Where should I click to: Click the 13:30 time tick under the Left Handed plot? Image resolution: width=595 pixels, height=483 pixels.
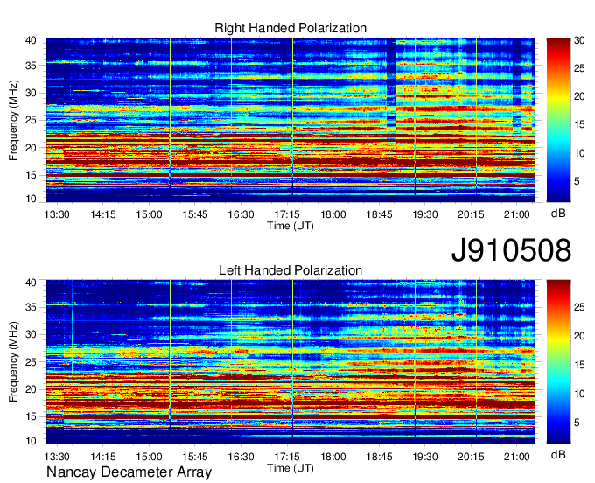pos(57,457)
